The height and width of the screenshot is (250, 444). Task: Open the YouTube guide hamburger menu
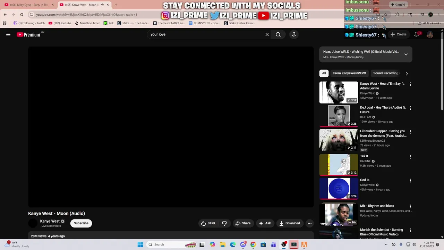pyautogui.click(x=8, y=34)
